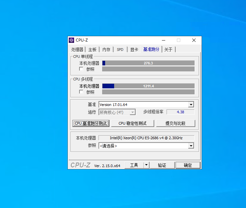Image resolution: width=246 pixels, height=208 pixels.
Task: Open the 内存 tab
Action: click(x=106, y=50)
